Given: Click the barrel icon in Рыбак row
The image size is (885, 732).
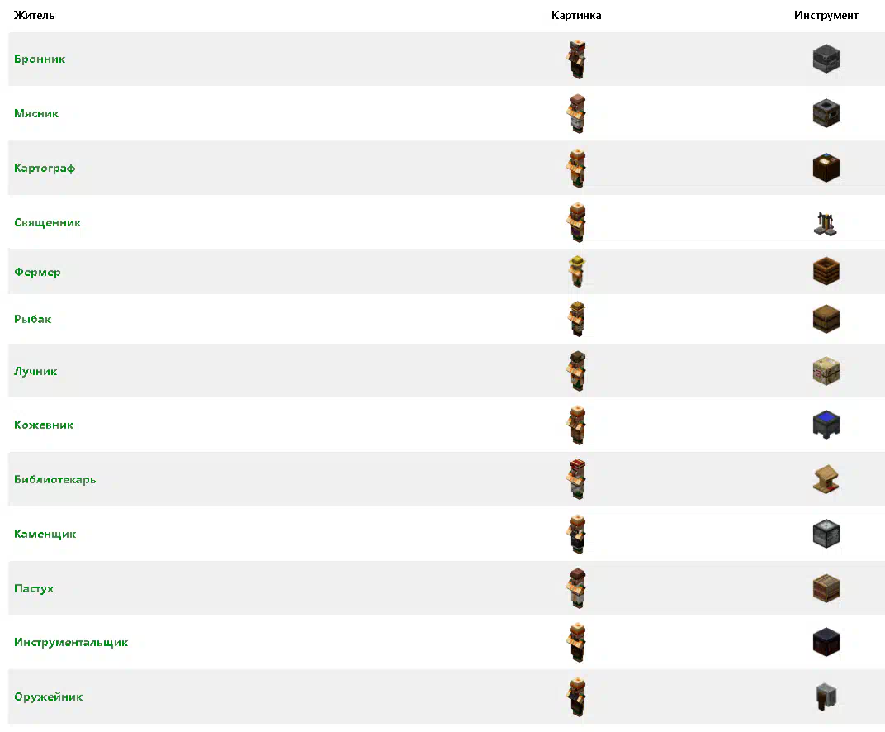Looking at the screenshot, I should tap(826, 319).
